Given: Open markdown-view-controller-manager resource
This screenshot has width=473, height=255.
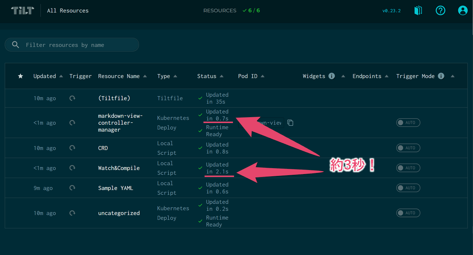Looking at the screenshot, I should tap(120, 123).
